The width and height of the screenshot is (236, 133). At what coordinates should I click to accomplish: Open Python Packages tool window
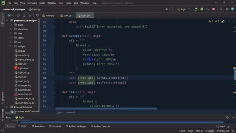tap(76, 126)
